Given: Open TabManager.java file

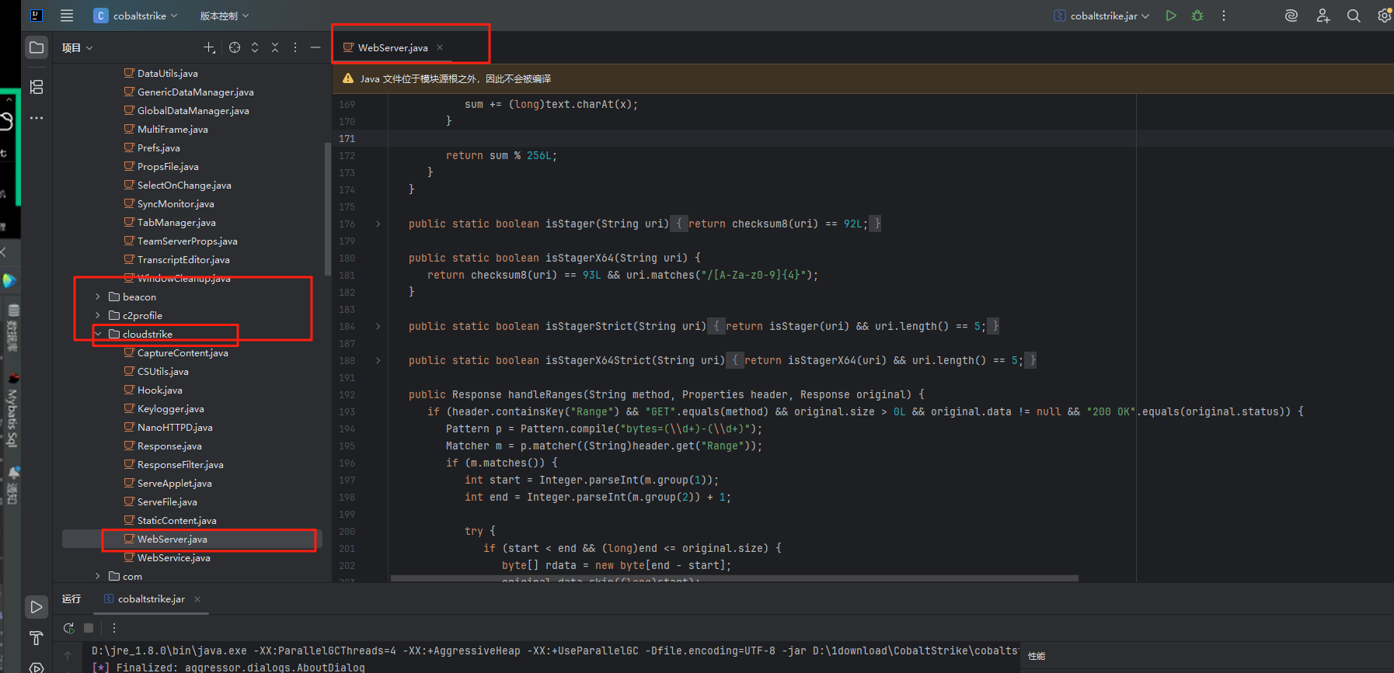Looking at the screenshot, I should click(176, 222).
